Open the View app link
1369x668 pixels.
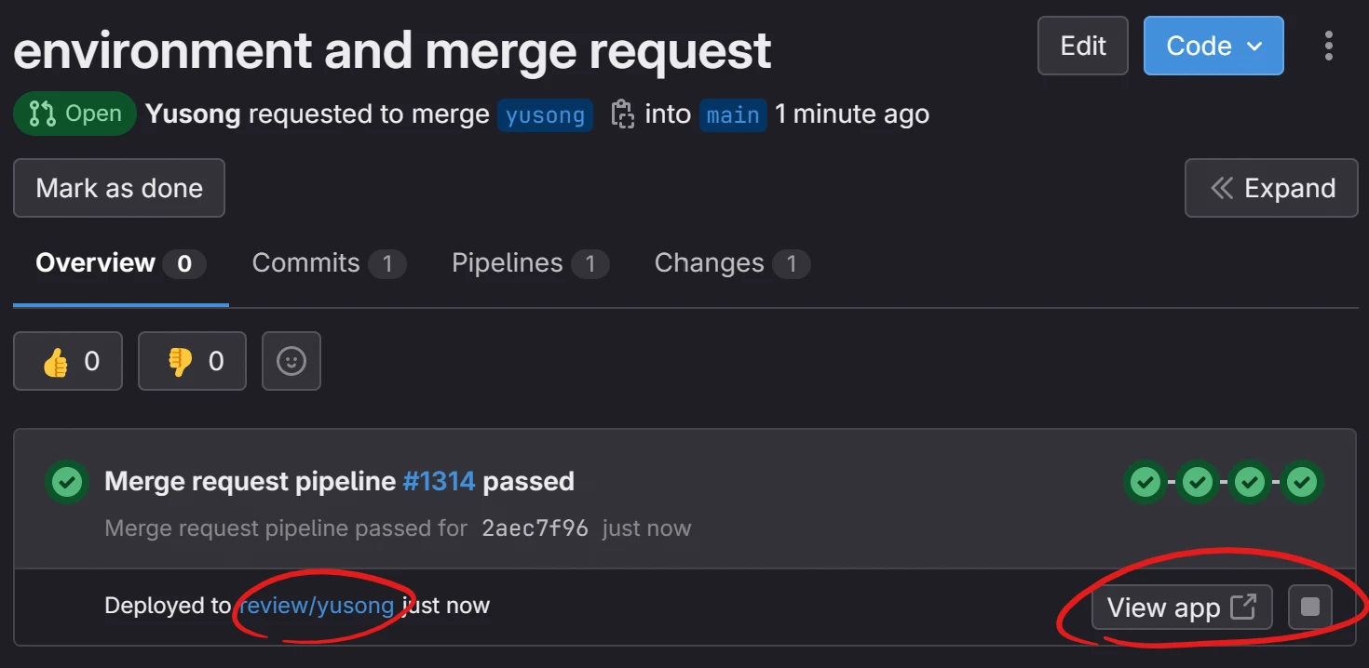coord(1181,608)
